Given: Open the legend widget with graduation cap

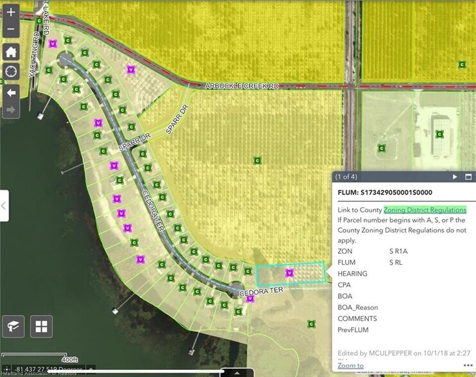Looking at the screenshot, I should point(13,326).
